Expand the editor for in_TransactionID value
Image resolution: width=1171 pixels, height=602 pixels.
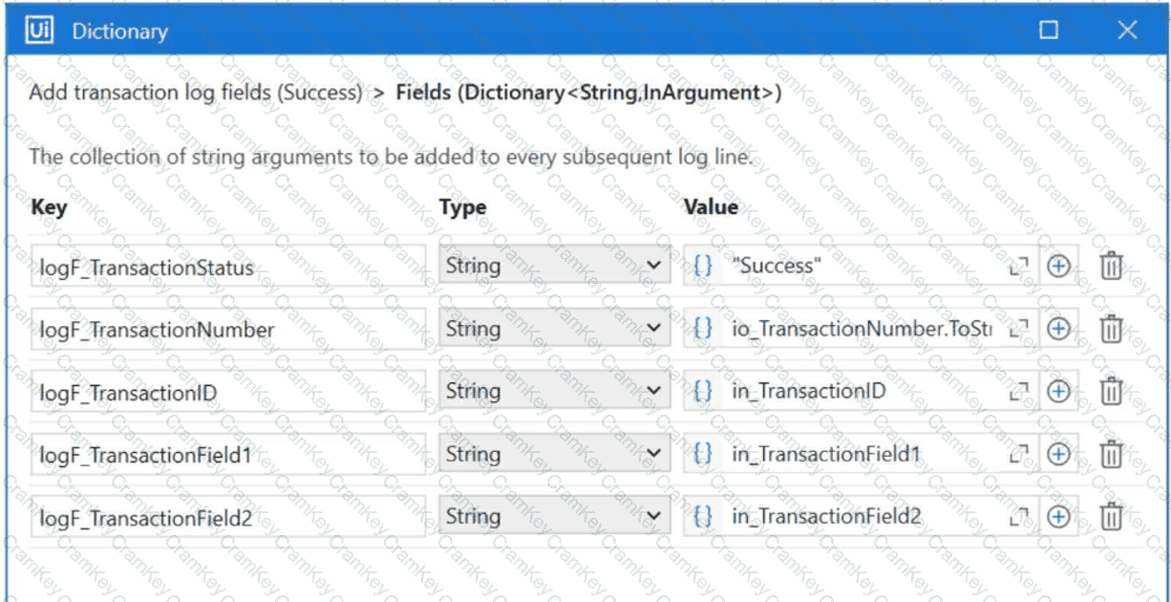1019,392
